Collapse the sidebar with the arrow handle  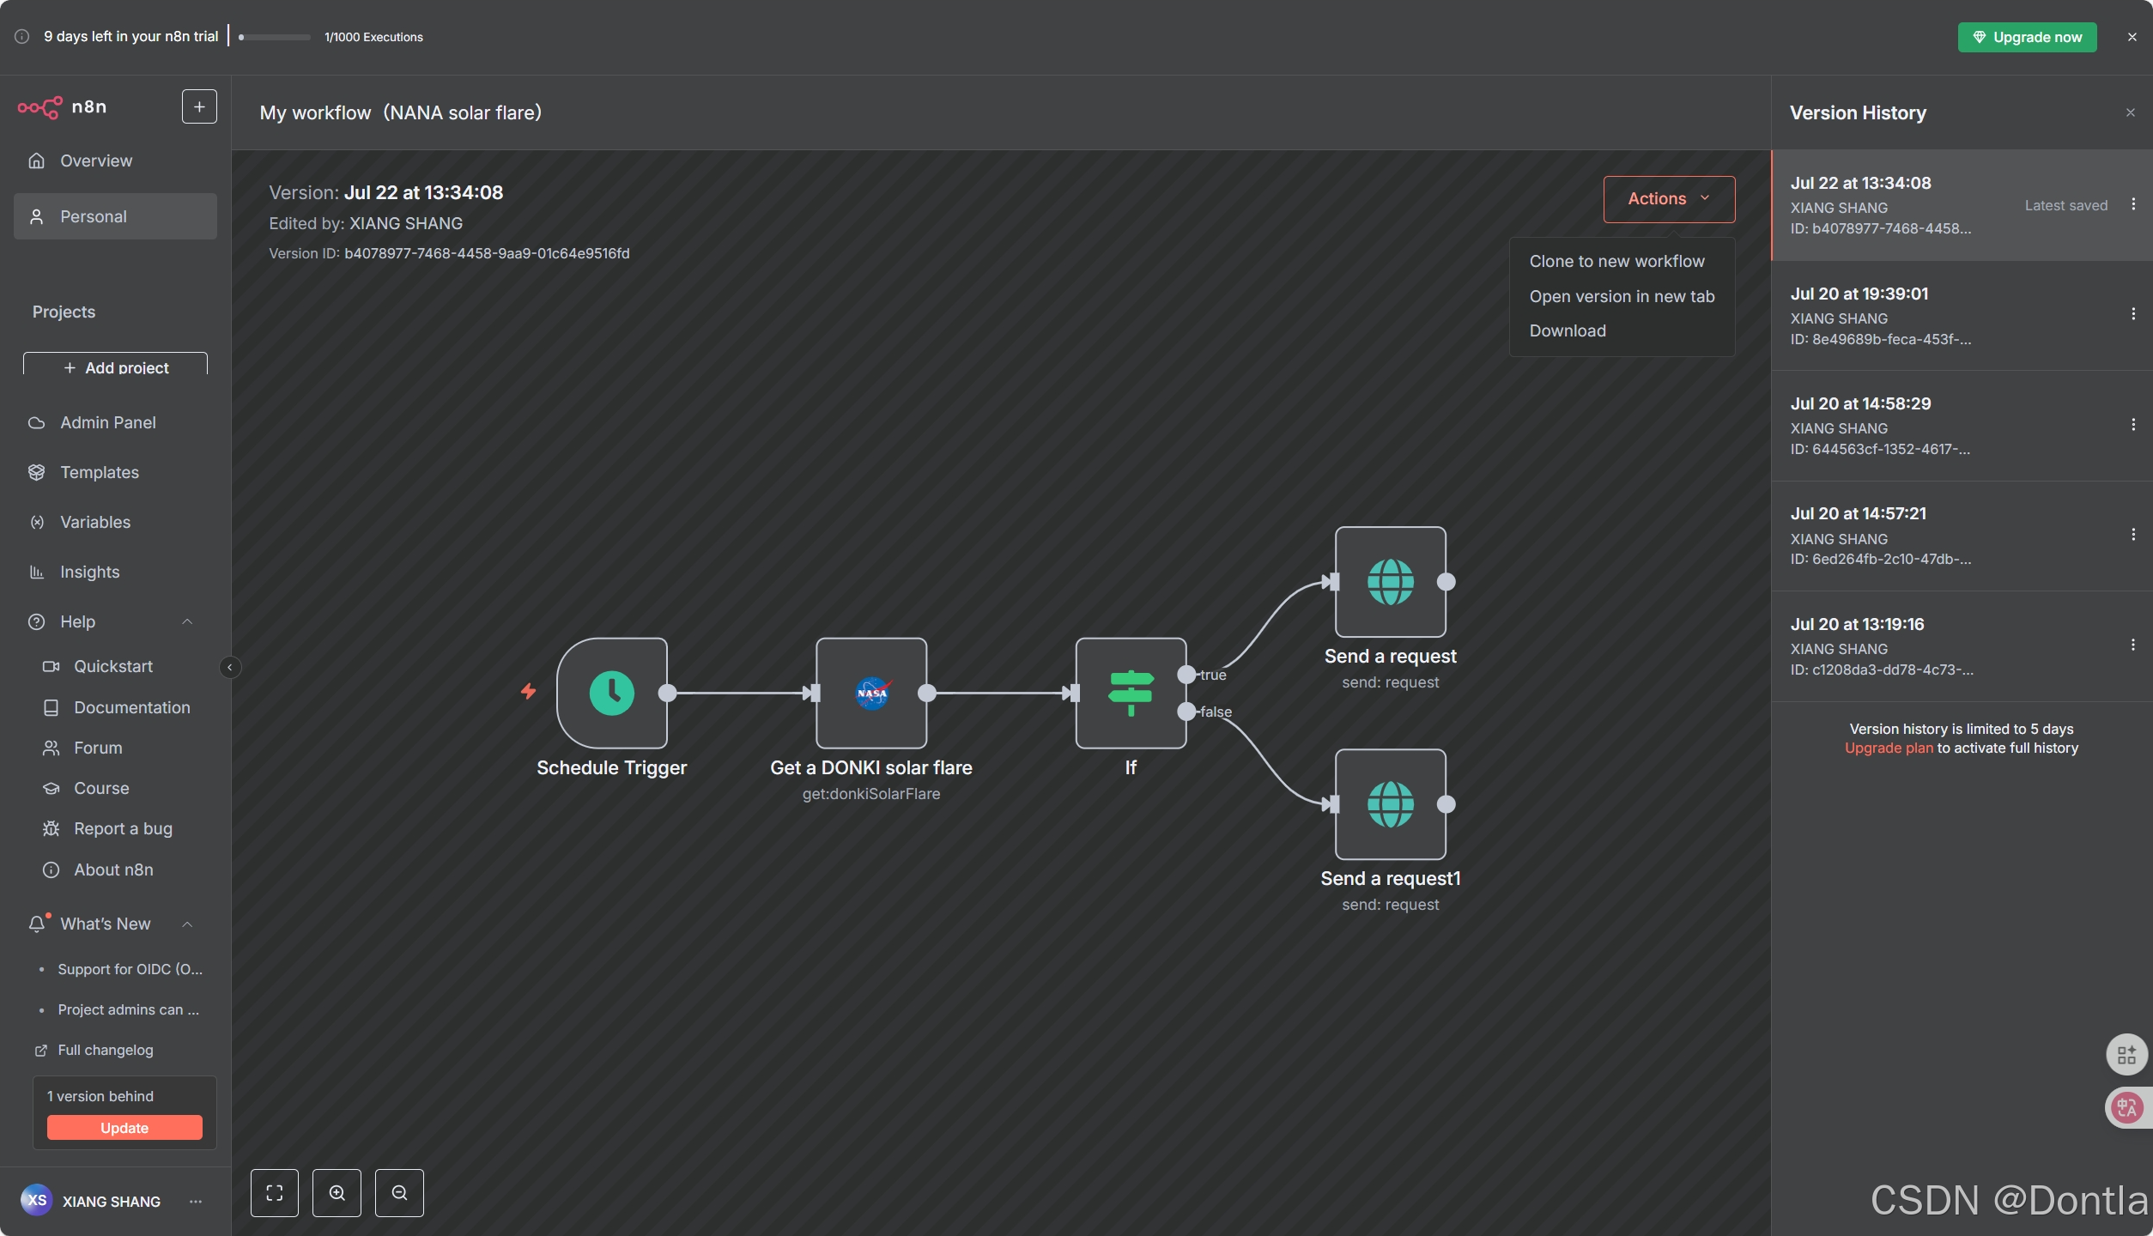point(229,667)
